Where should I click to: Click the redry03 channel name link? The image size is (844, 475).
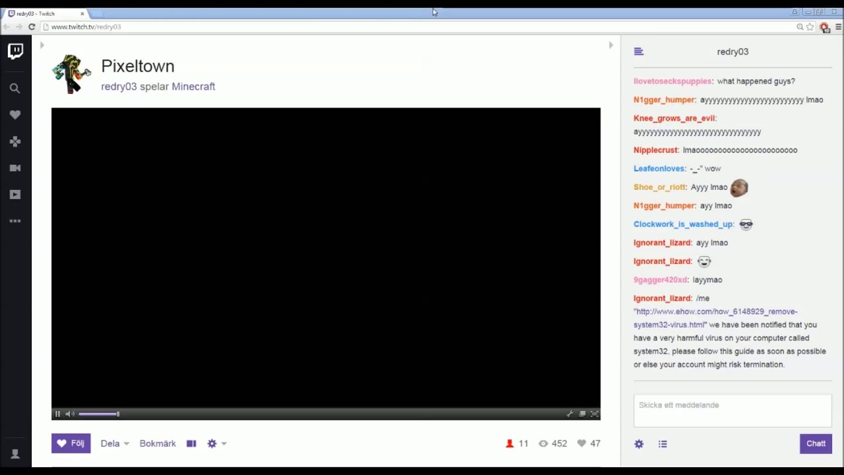pos(119,86)
